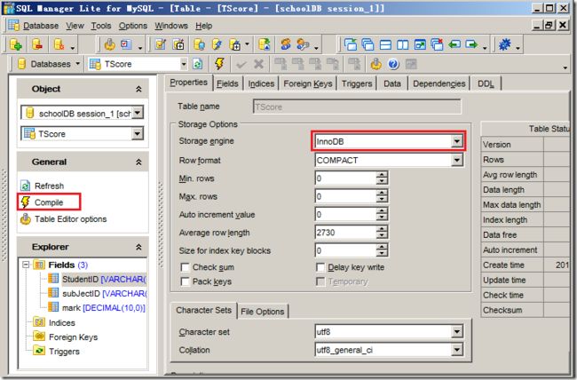Click the SQL editor notepad-with-pencil icon
This screenshot has width=577, height=380.
pos(161,44)
